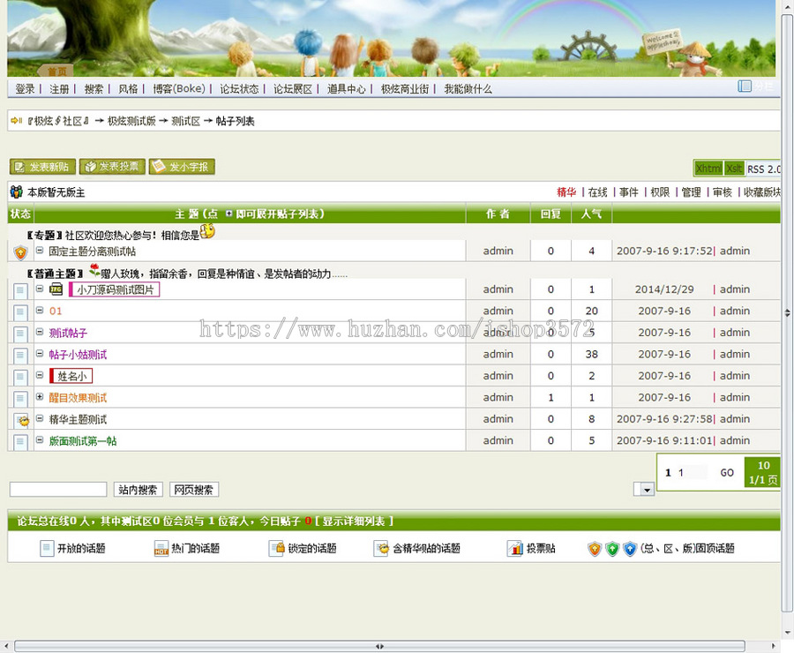Click the 发表投票 post poll button
The width and height of the screenshot is (794, 653).
(112, 167)
